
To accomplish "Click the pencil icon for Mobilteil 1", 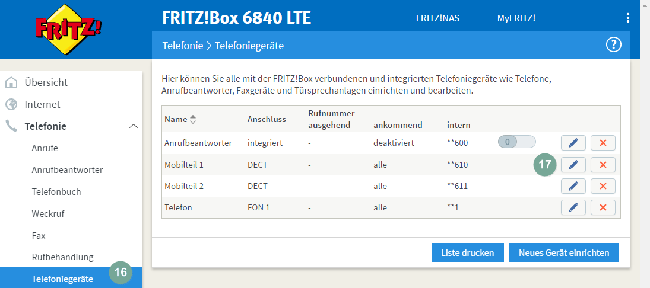I will [573, 165].
